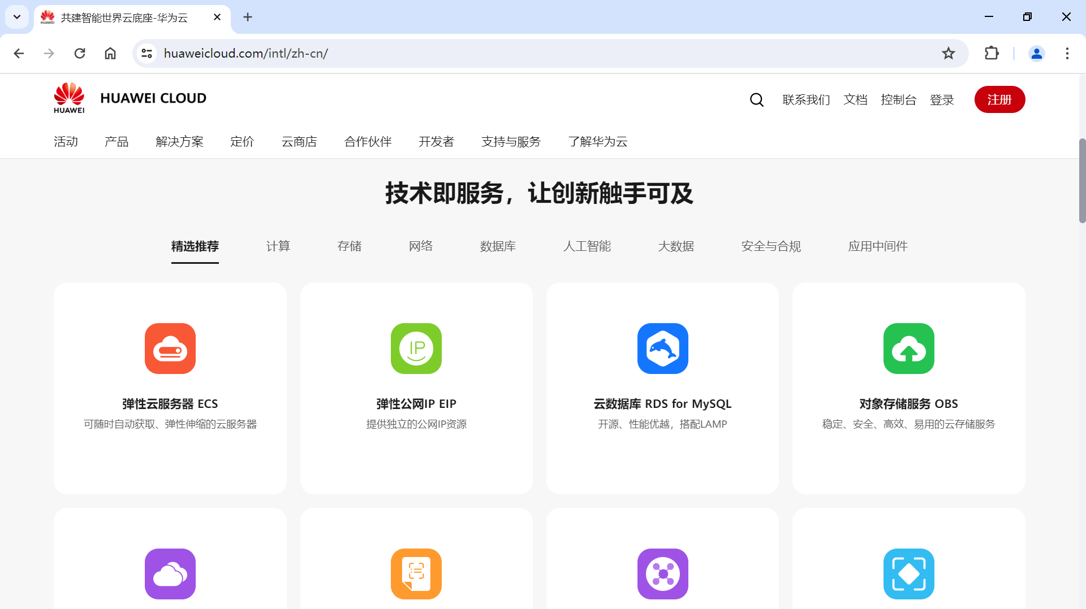Switch to the 安全与合规 tab
Viewport: 1086px width, 609px height.
pyautogui.click(x=771, y=246)
